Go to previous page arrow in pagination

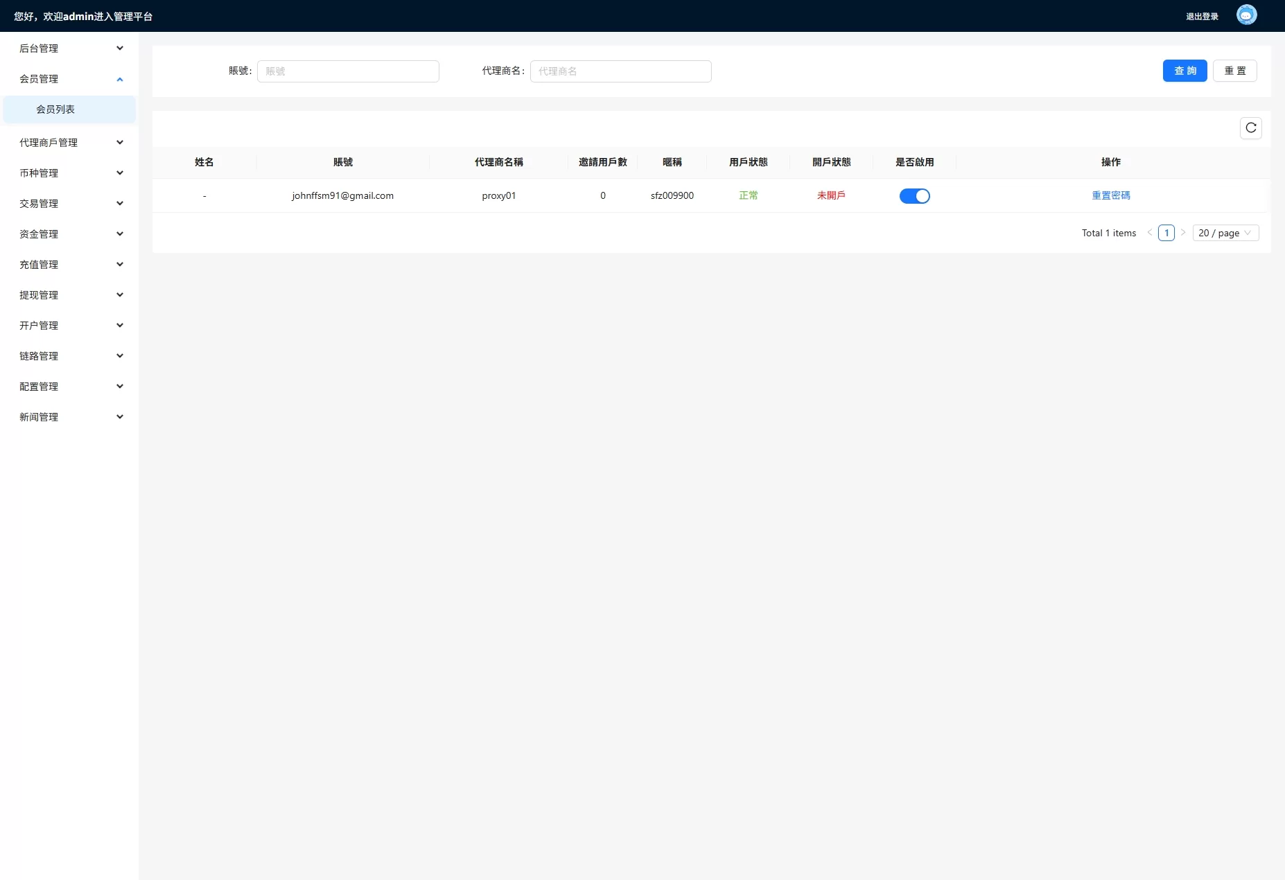pyautogui.click(x=1150, y=233)
